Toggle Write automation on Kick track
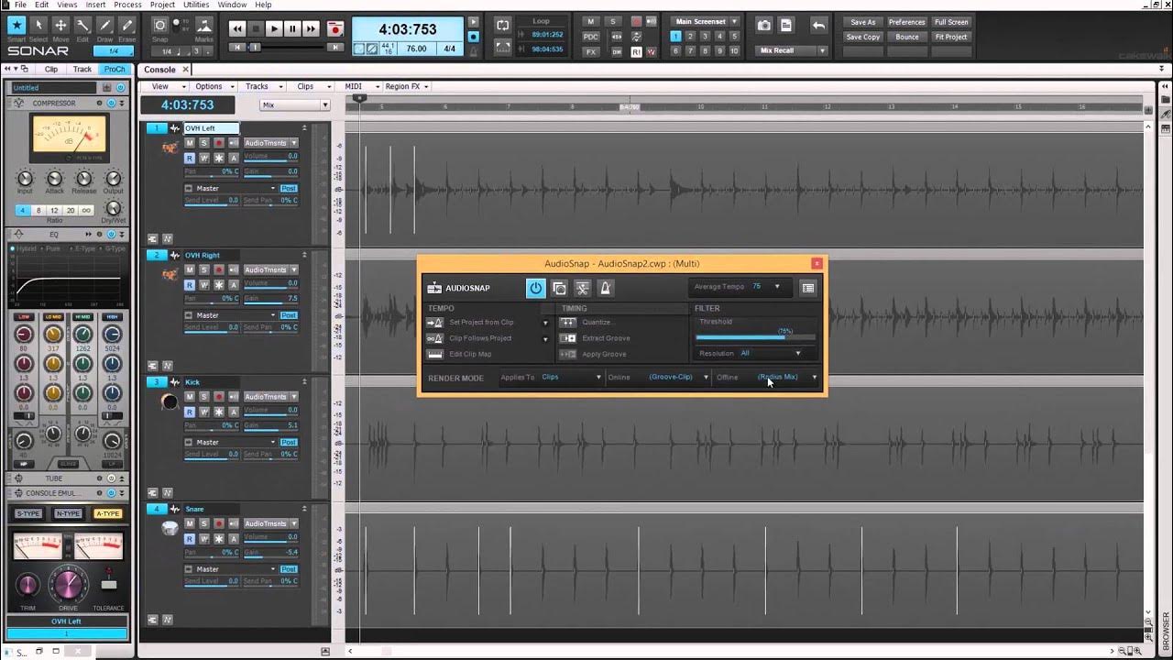The image size is (1173, 660). pyautogui.click(x=204, y=412)
